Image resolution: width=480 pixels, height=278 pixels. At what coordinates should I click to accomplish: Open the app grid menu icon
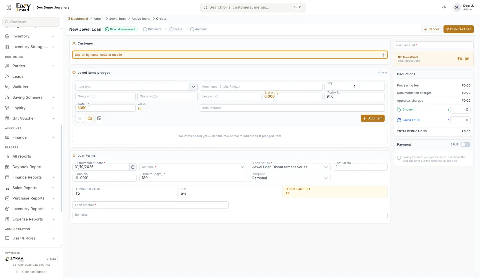pos(9,7)
